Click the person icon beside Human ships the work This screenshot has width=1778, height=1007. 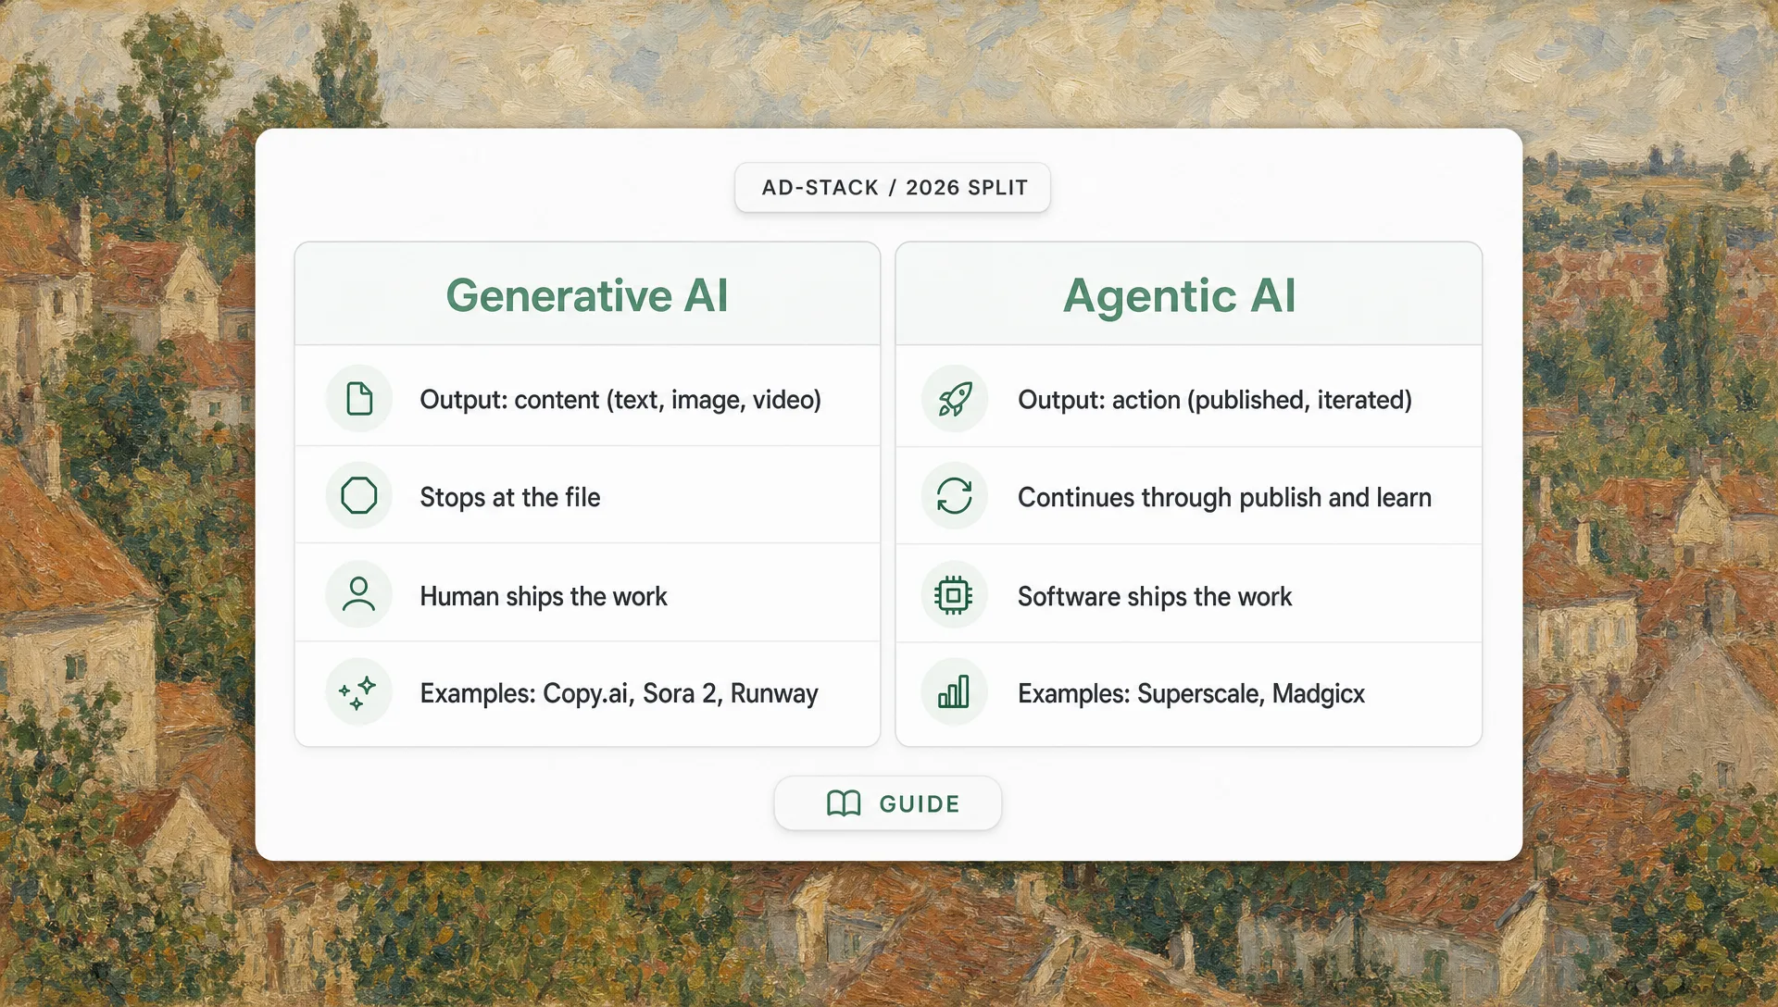[x=359, y=594]
